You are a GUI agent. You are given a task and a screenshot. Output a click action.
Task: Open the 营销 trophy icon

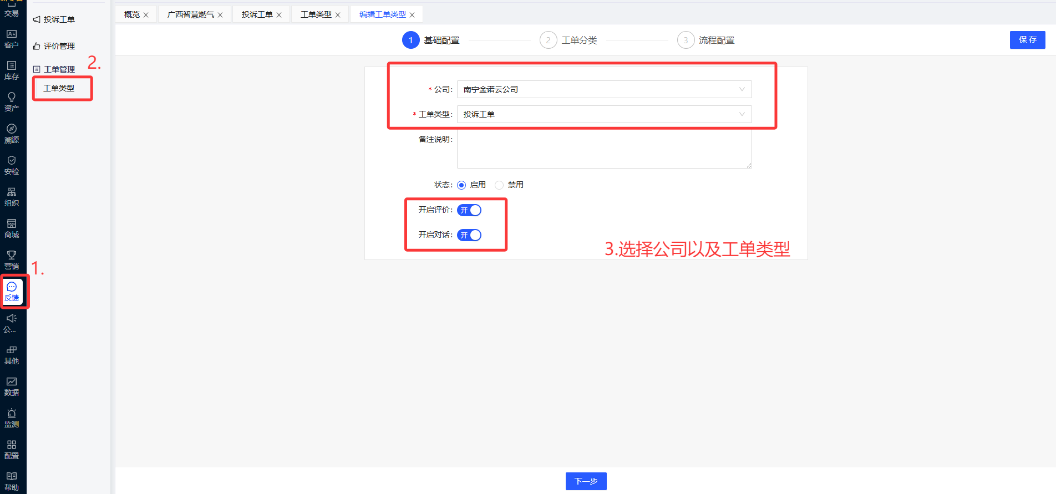click(x=12, y=259)
